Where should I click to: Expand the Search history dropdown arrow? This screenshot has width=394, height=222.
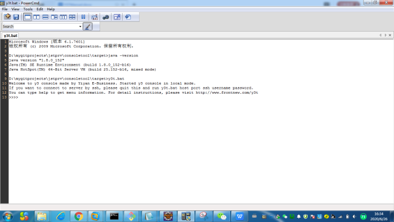[80, 26]
